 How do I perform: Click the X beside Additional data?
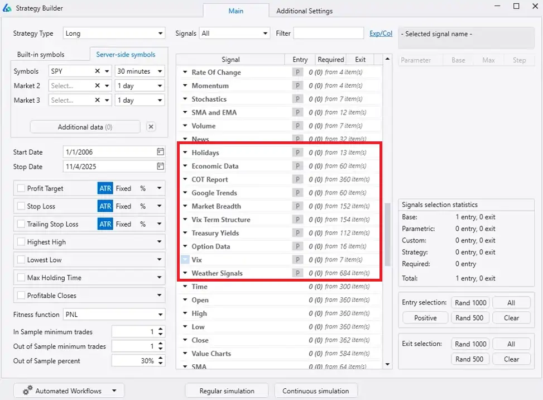pos(151,127)
